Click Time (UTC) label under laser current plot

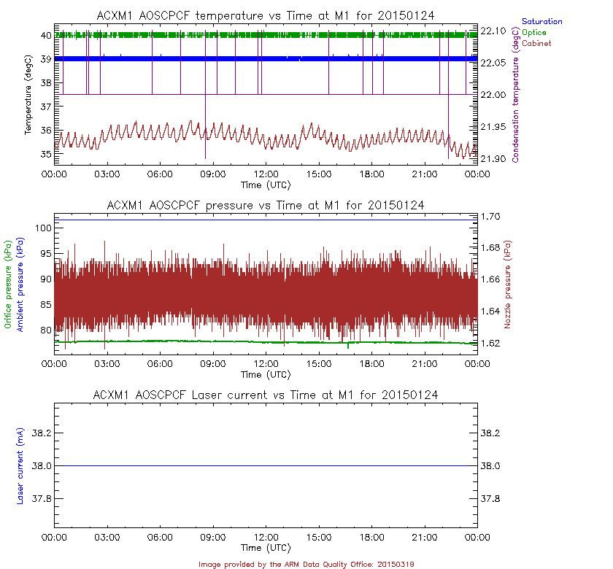266,547
